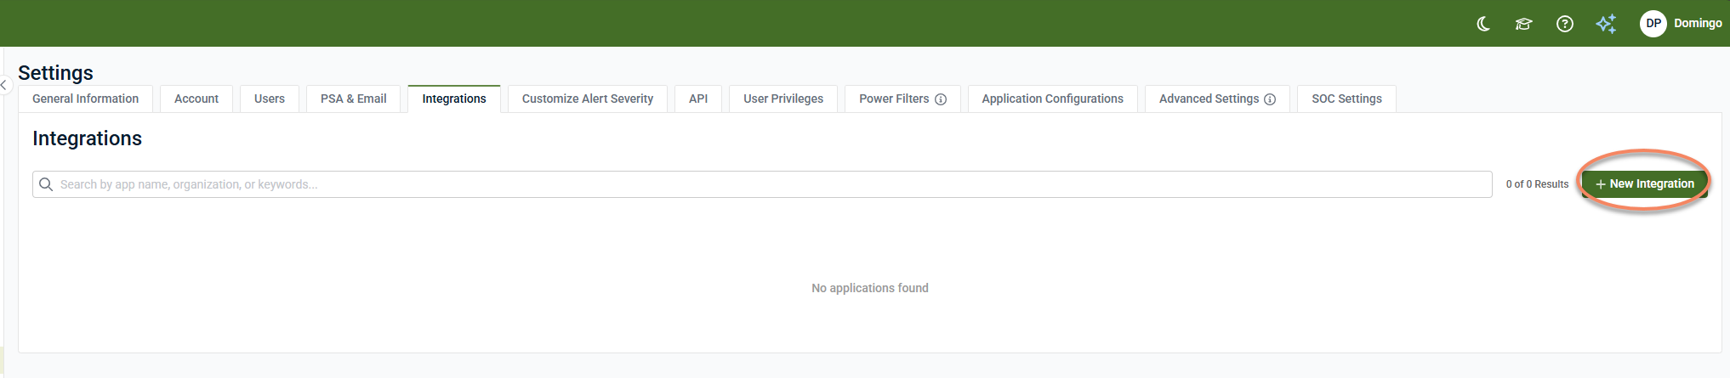Select the PSA & Email tab
This screenshot has width=1730, height=378.
coord(354,99)
